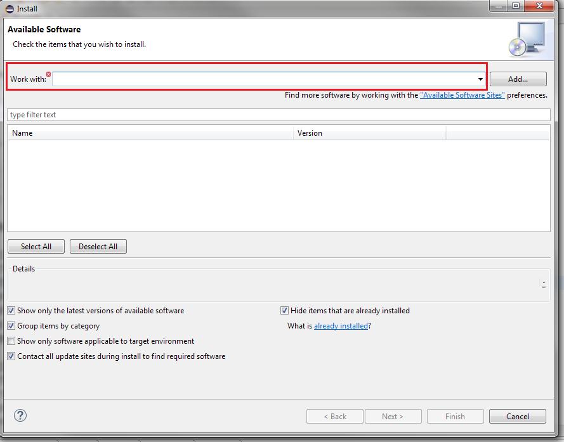
Task: Click the Name column header
Action: (150, 133)
